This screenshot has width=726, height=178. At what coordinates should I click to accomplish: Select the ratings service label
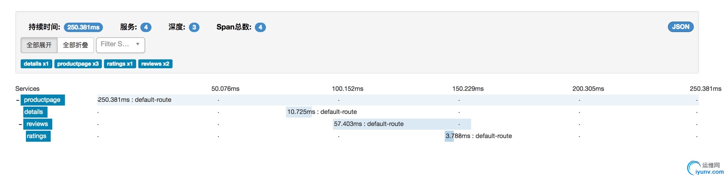click(x=38, y=136)
